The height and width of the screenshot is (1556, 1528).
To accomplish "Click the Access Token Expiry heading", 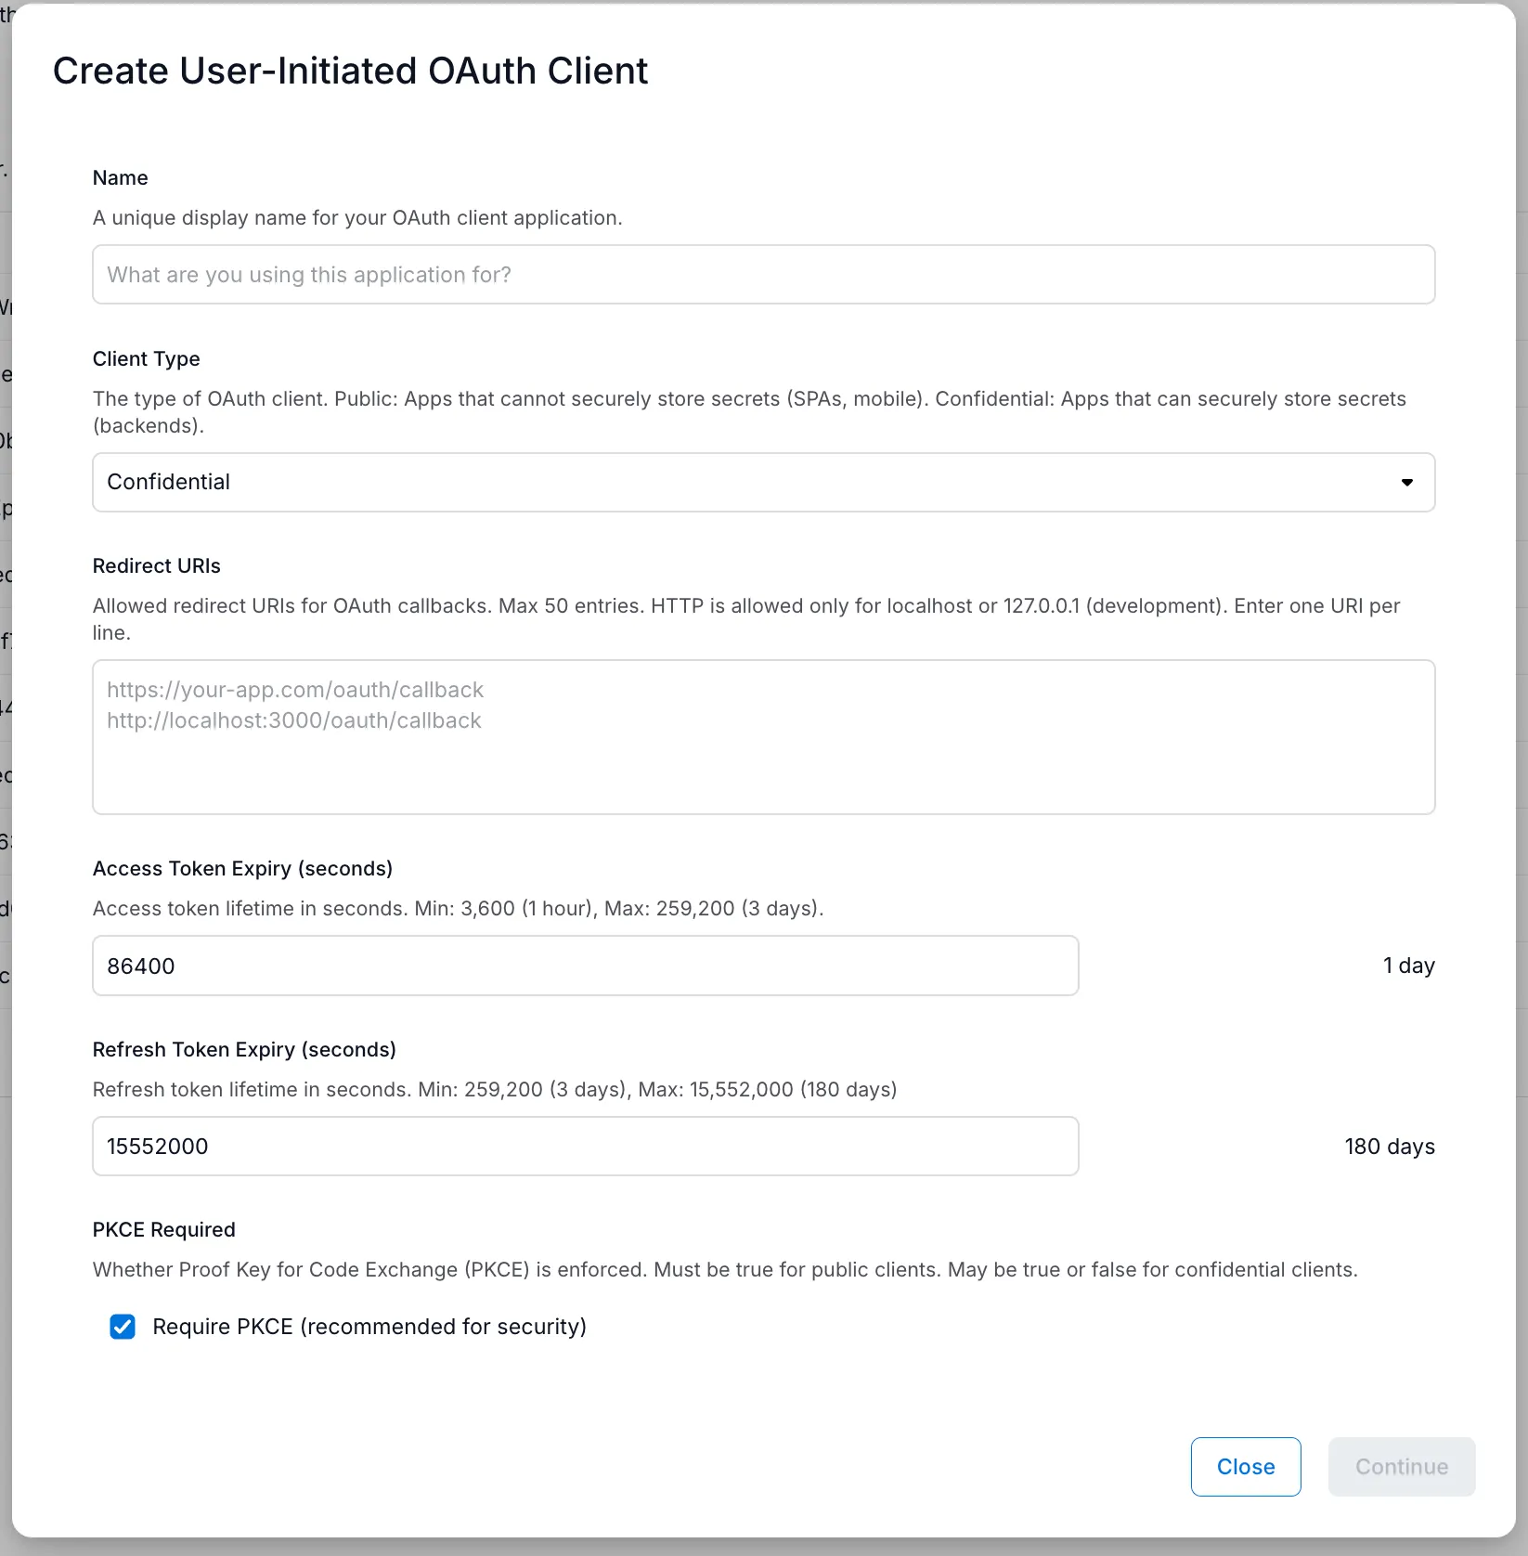I will [242, 868].
